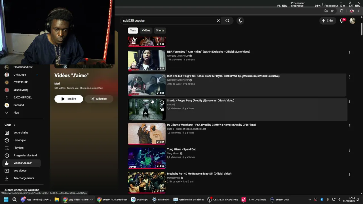Open options menu for NBA YoungBoy video
This screenshot has height=204, width=363.
pyautogui.click(x=349, y=53)
